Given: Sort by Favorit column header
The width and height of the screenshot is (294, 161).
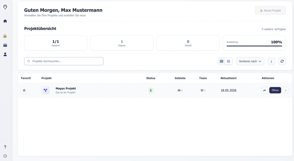Looking at the screenshot, I should tap(26, 78).
